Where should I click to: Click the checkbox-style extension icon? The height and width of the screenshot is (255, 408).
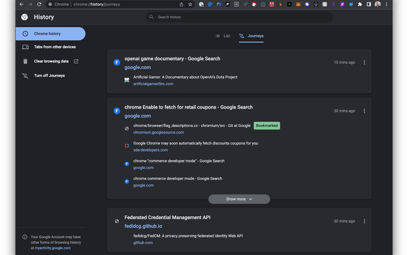263,4
